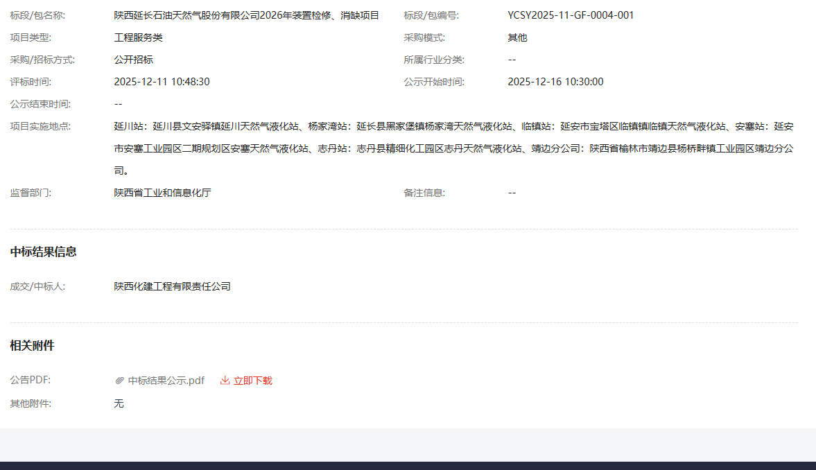Click the supervising department 陕西省工业和信息化厅
The image size is (816, 470).
pyautogui.click(x=162, y=193)
